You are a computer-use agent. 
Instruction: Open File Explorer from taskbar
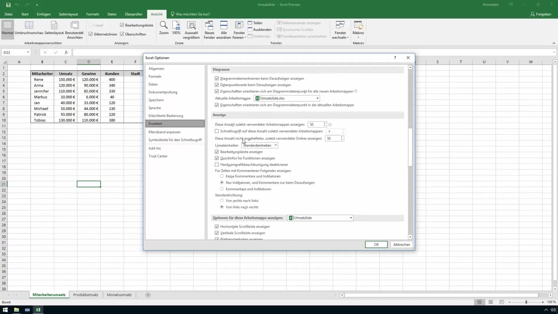pos(16,310)
